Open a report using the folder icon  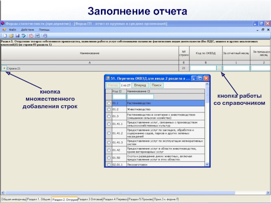[11, 36]
